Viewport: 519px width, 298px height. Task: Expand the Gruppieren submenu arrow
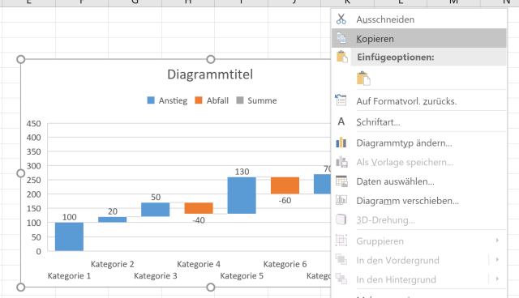point(497,241)
